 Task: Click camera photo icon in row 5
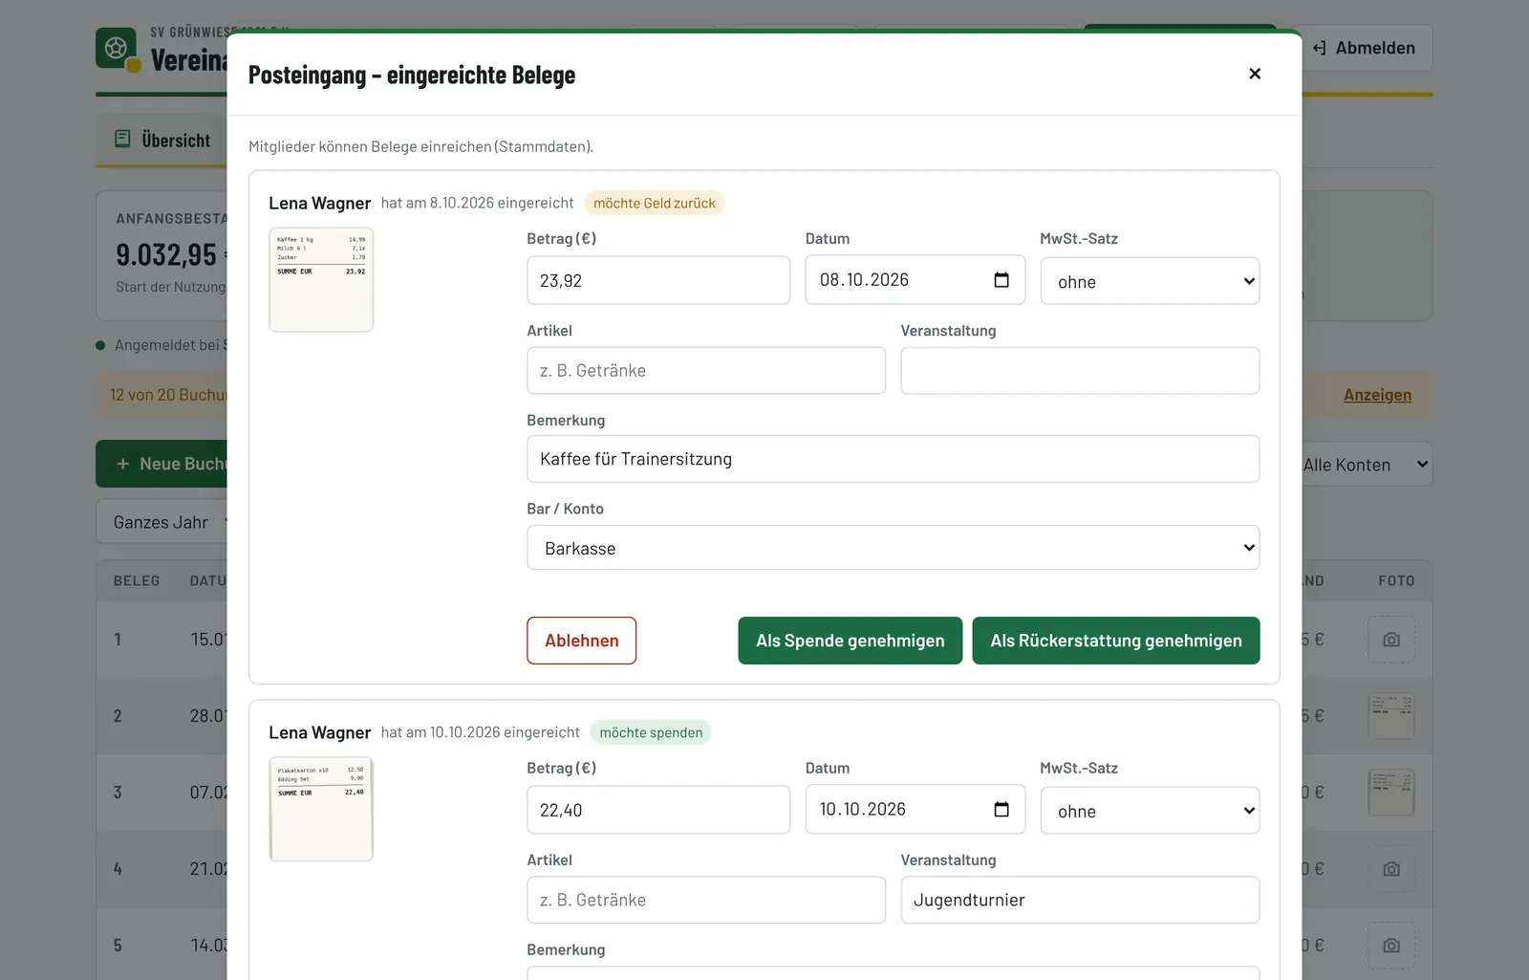pyautogui.click(x=1391, y=946)
